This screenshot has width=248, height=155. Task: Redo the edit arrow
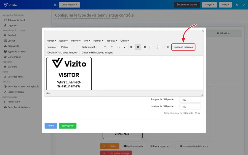tap(111, 47)
